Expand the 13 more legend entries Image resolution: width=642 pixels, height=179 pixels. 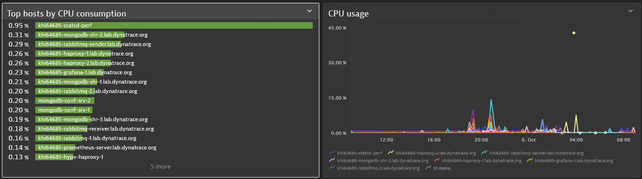point(438,168)
